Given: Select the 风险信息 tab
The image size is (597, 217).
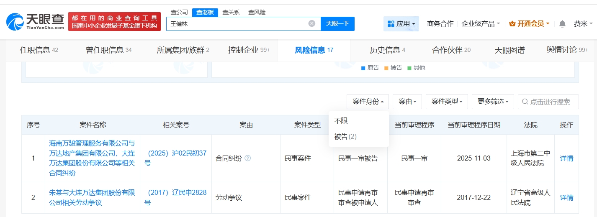Looking at the screenshot, I should click(314, 50).
